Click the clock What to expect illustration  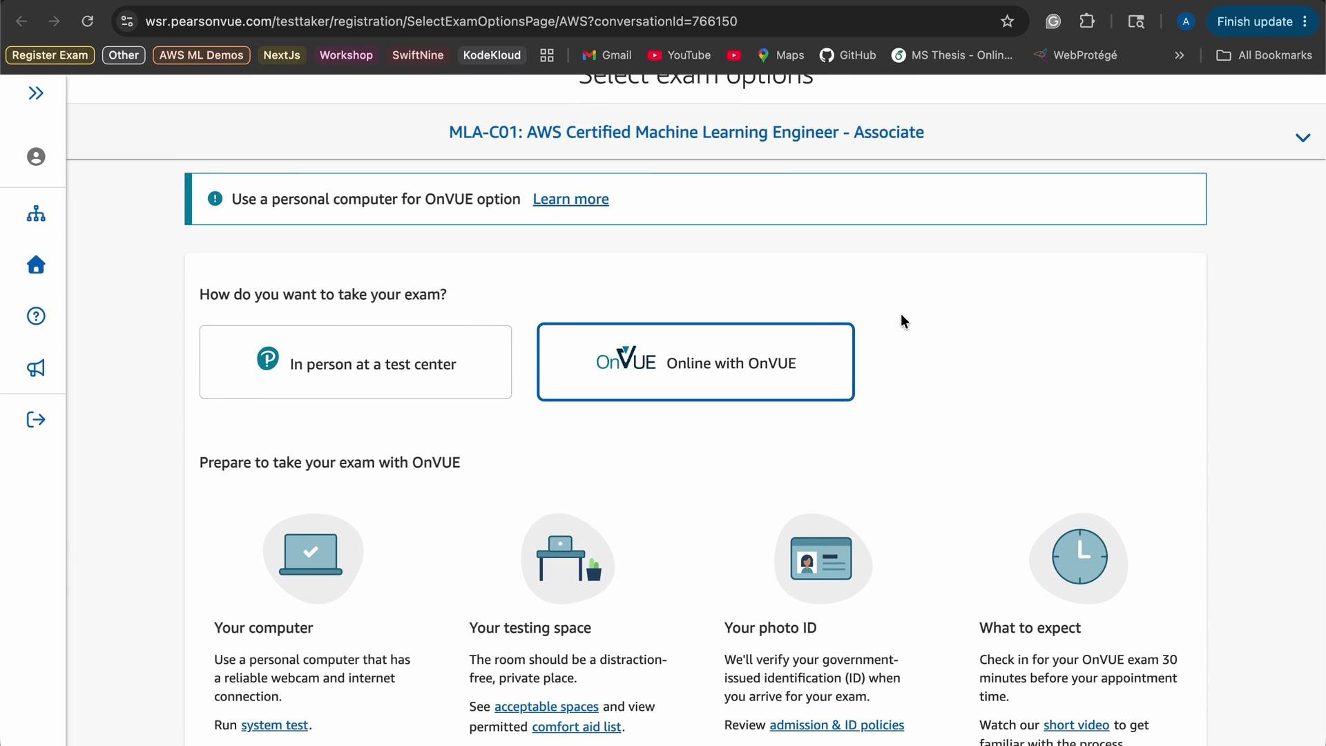1078,558
